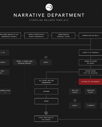The width and height of the screenshot is (102, 127).
Task: Click the circular Delos logo at top
Action: [x=49, y=7]
